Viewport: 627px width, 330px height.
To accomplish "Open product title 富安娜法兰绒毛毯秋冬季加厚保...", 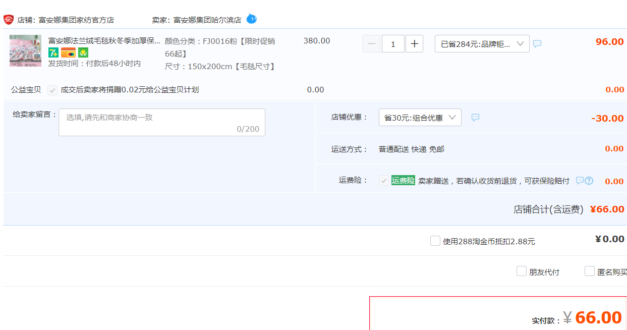I will [104, 40].
